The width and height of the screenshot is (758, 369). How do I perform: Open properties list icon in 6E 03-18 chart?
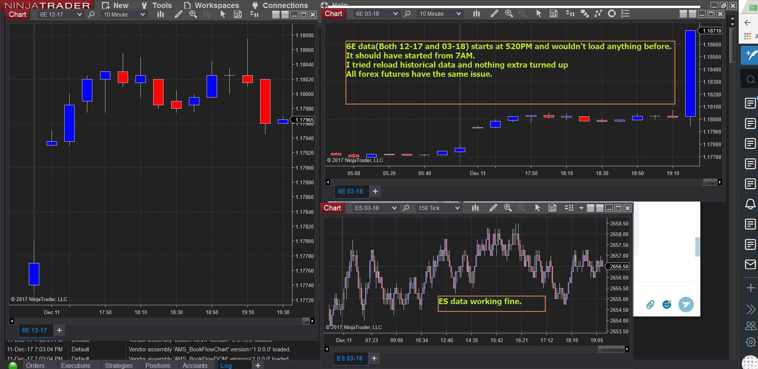[x=625, y=14]
